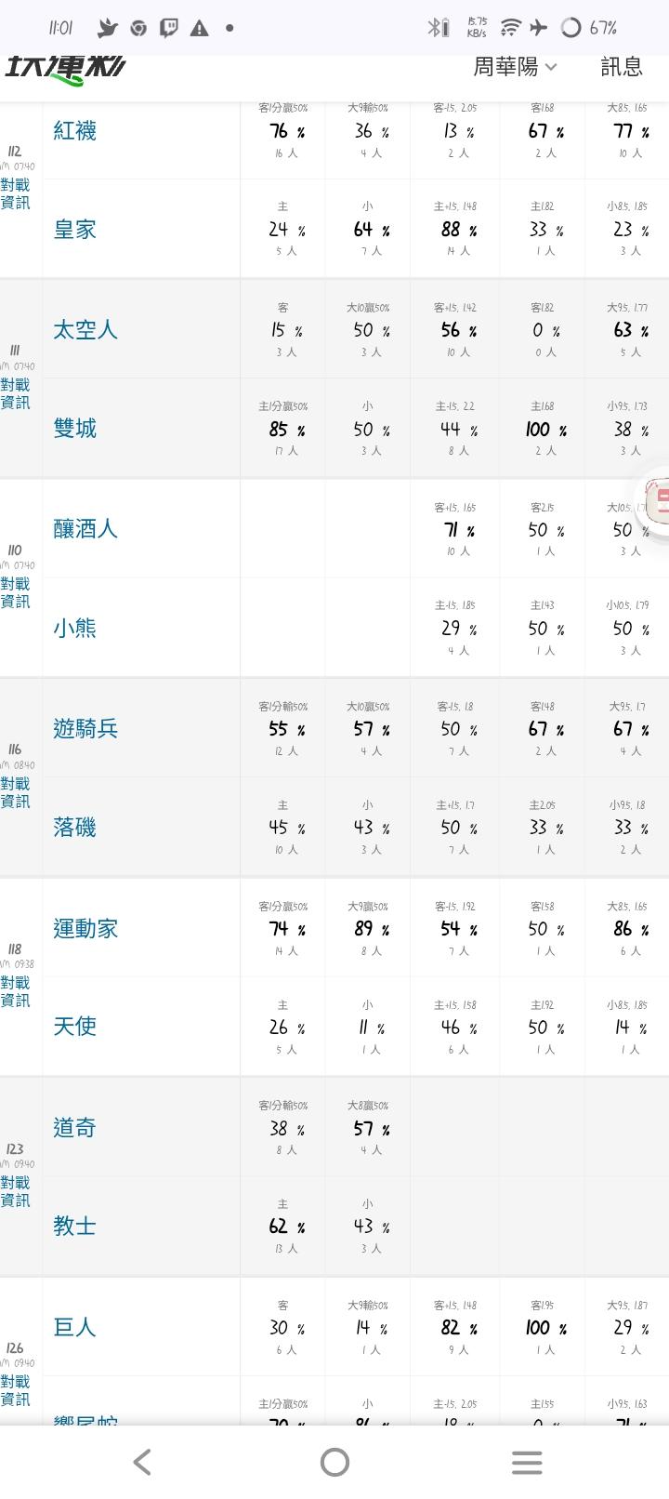Open 對戰資訊 for game 112
The image size is (669, 1499).
(15, 194)
